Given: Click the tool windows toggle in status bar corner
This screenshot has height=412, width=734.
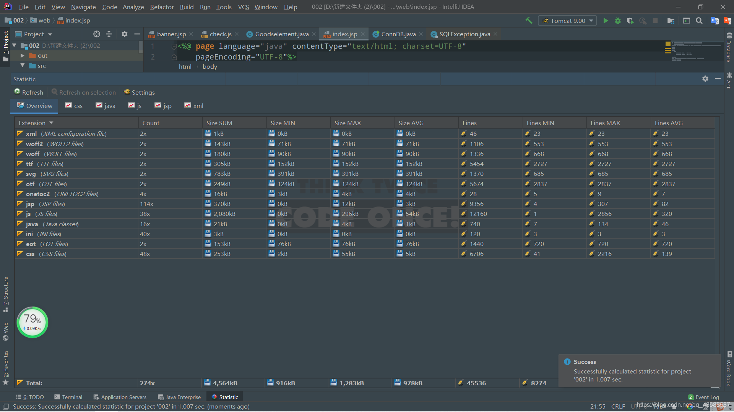Looking at the screenshot, I should [6, 407].
